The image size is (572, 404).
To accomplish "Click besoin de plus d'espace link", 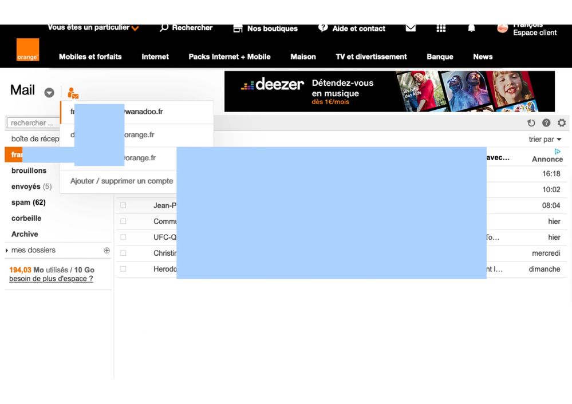I will [51, 279].
